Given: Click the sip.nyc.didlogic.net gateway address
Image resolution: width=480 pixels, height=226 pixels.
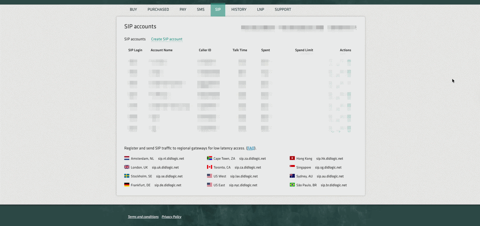Looking at the screenshot, I should pyautogui.click(x=243, y=185).
